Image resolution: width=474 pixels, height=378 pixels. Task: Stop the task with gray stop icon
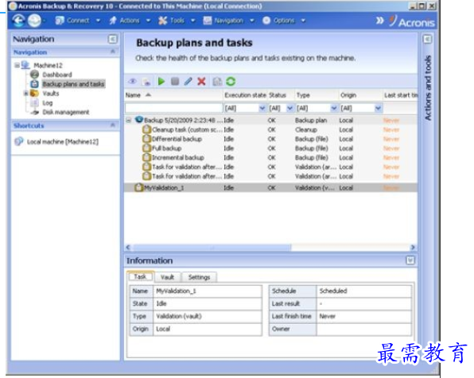tap(175, 81)
